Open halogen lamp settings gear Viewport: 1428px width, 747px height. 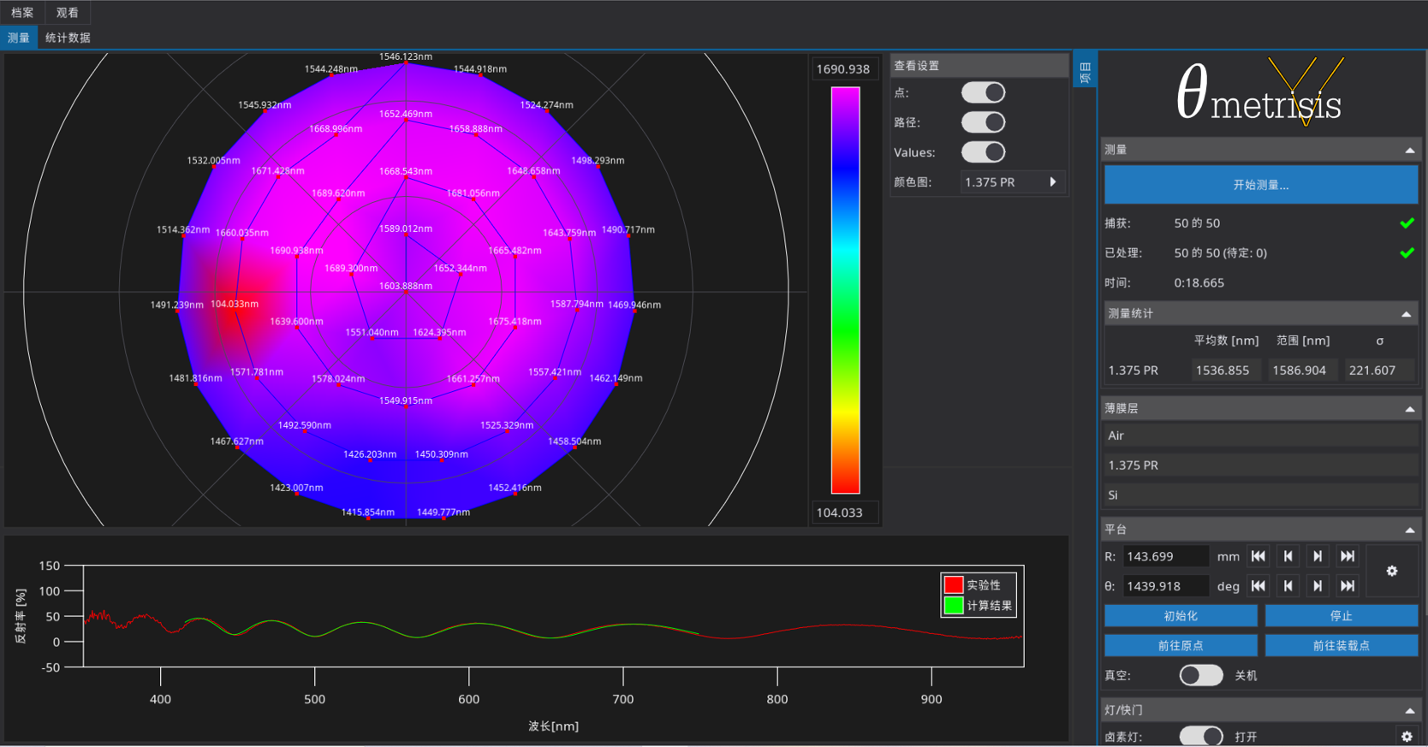pyautogui.click(x=1407, y=736)
